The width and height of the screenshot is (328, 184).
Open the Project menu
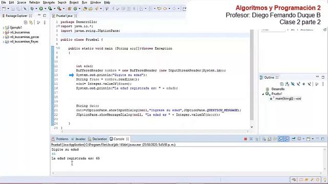[74, 3]
